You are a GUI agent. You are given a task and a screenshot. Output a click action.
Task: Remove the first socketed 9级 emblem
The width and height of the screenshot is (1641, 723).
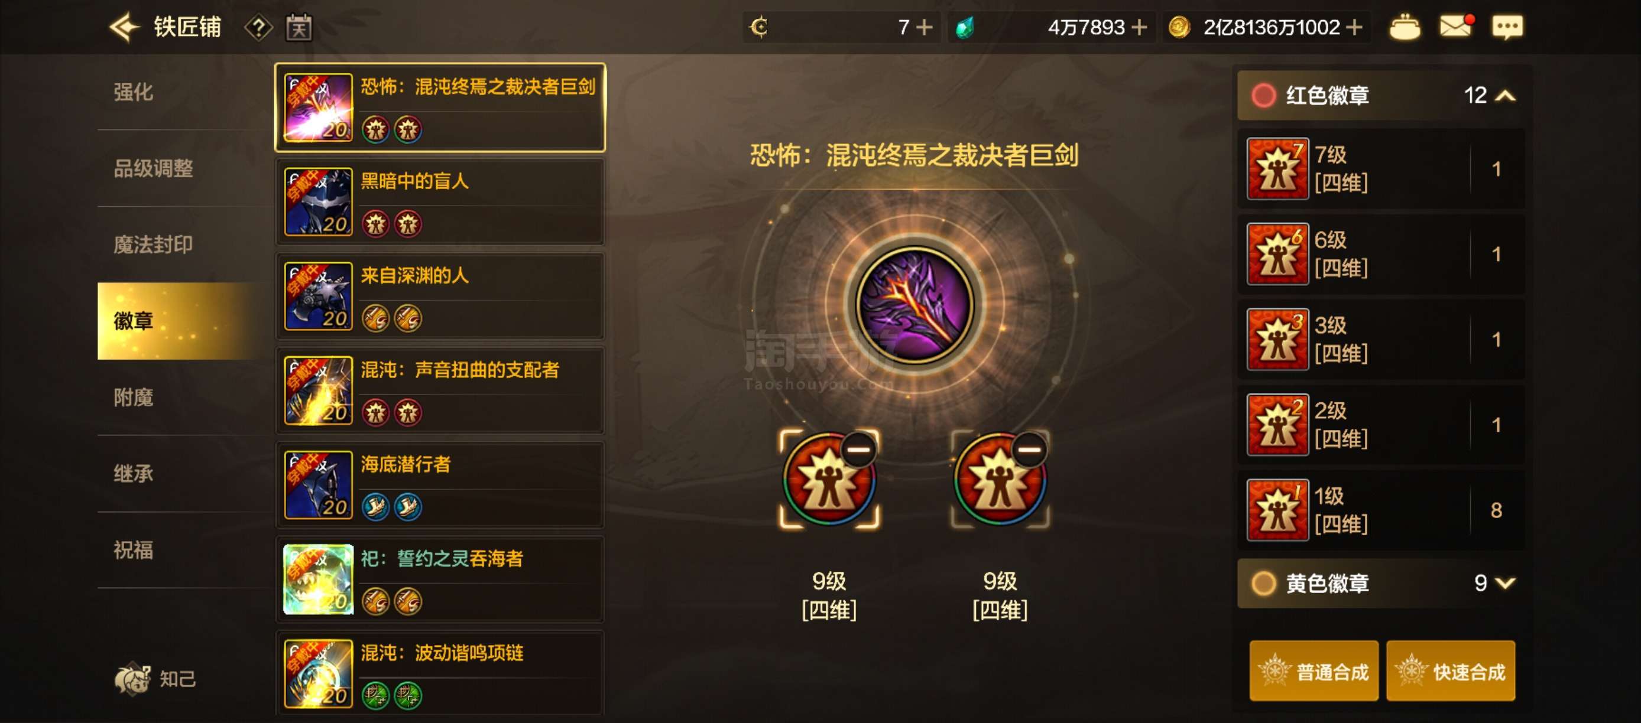click(858, 450)
